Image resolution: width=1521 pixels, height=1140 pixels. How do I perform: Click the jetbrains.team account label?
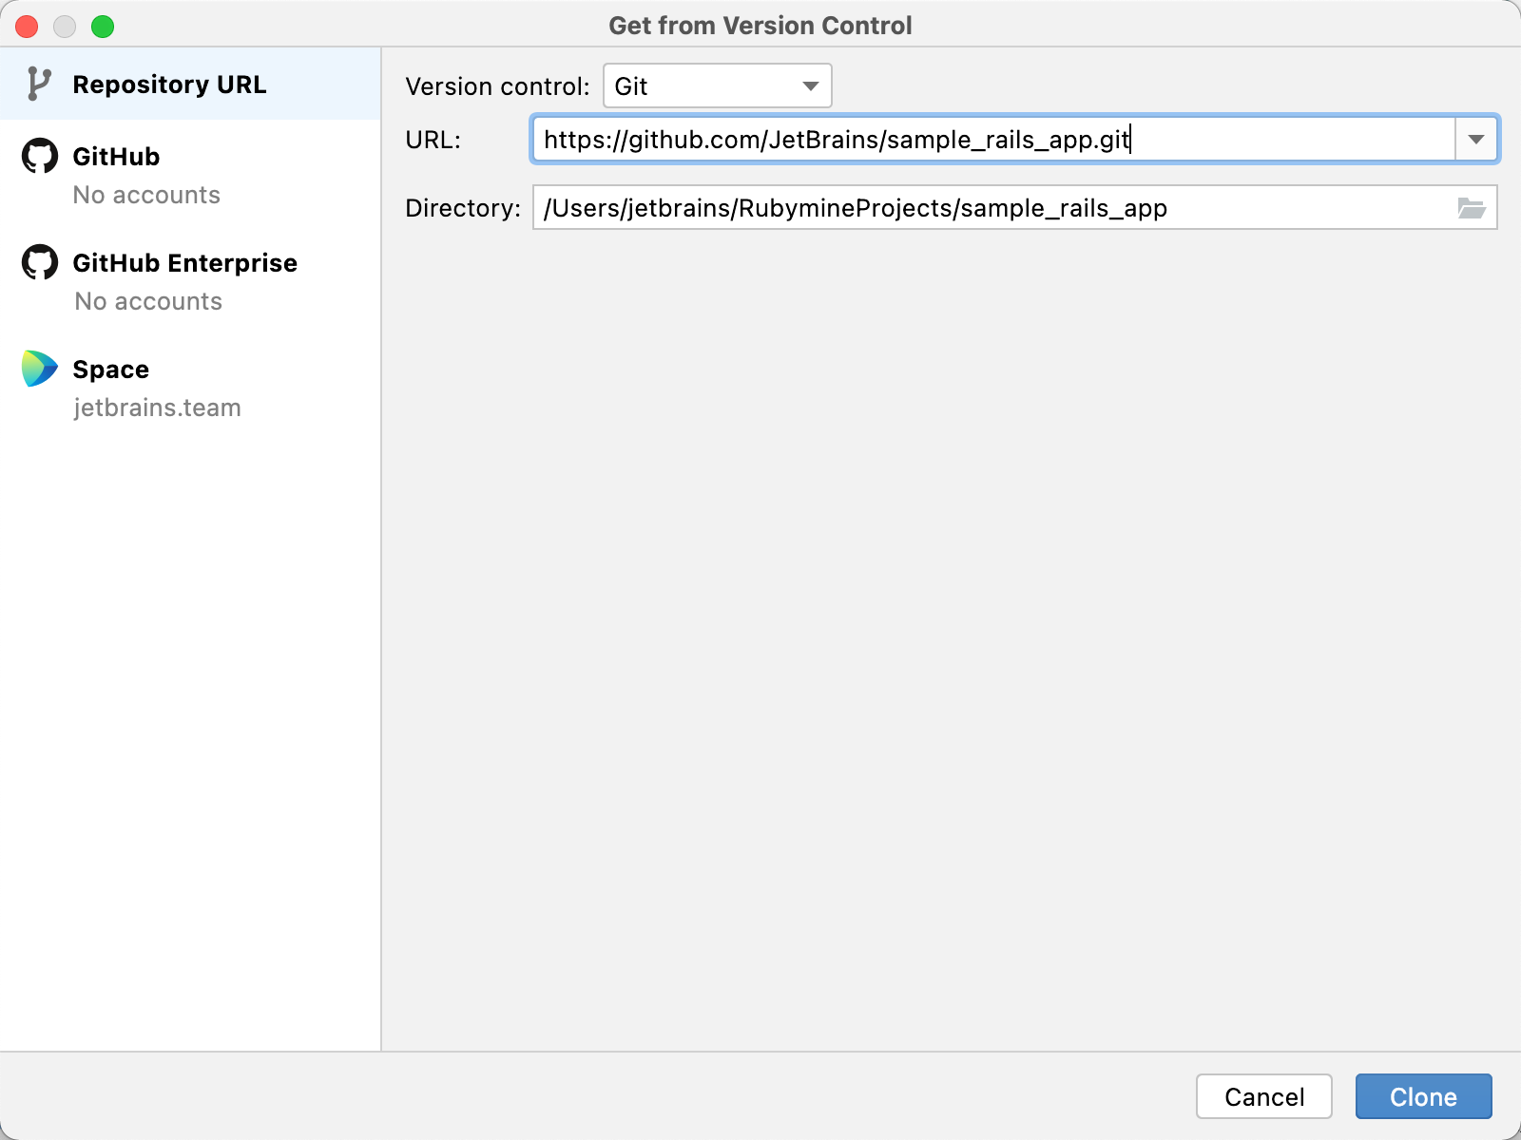coord(159,408)
